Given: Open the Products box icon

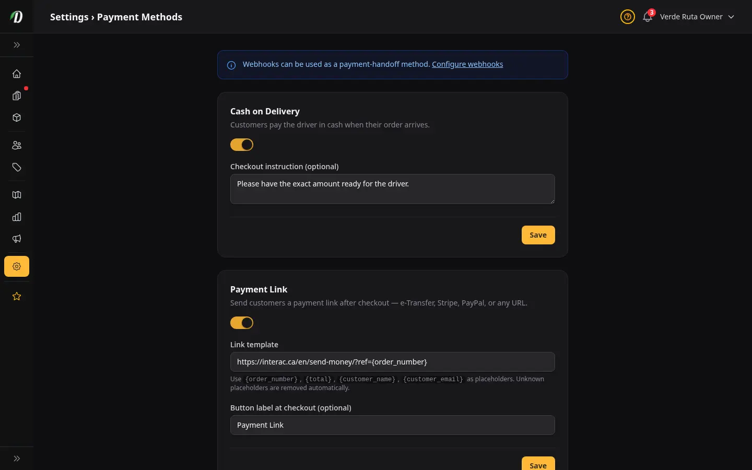Looking at the screenshot, I should (x=17, y=118).
